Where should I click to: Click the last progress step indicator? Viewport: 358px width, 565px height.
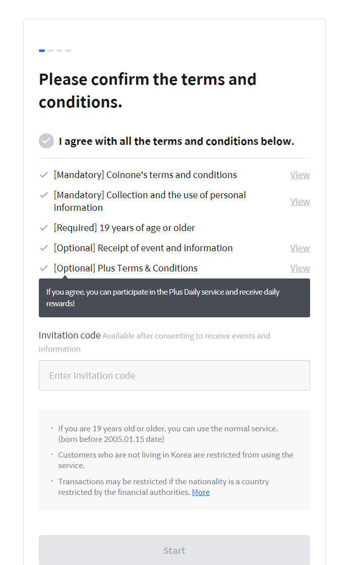pyautogui.click(x=69, y=50)
